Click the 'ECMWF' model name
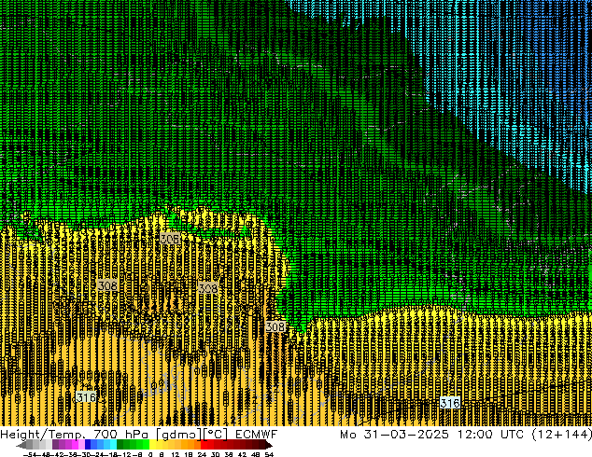Image resolution: width=592 pixels, height=457 pixels. pyautogui.click(x=257, y=435)
